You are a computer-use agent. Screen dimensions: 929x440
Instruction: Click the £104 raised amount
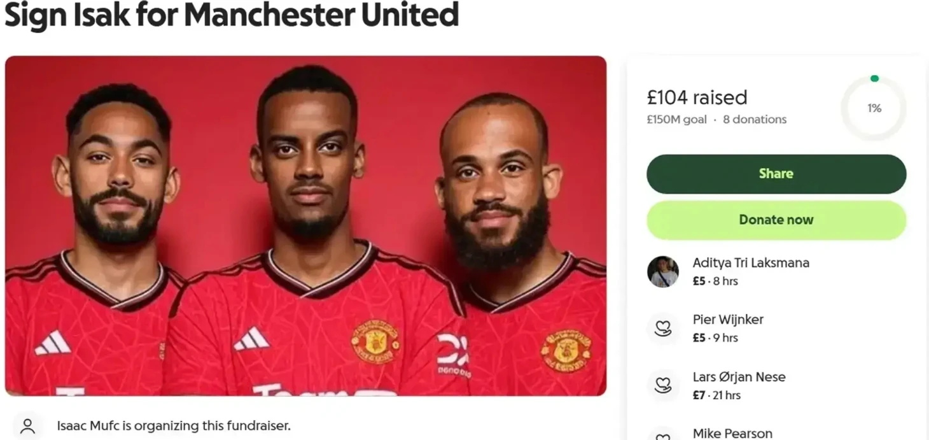point(697,97)
